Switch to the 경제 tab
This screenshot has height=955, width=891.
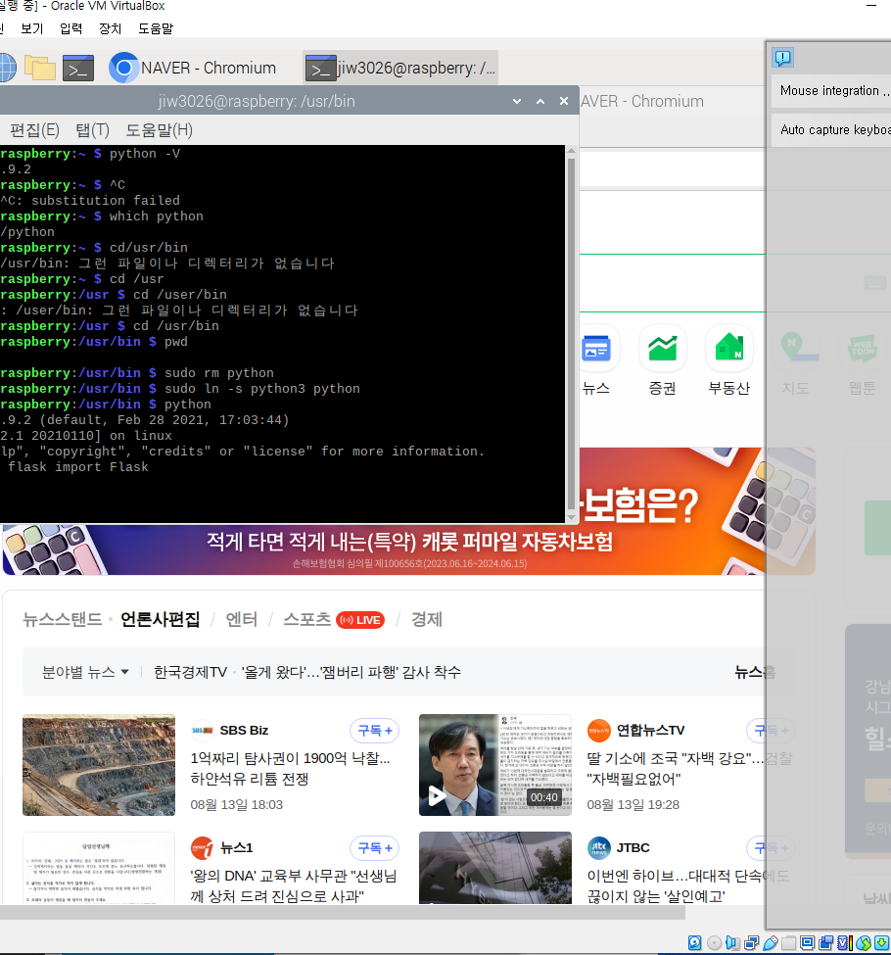[426, 619]
